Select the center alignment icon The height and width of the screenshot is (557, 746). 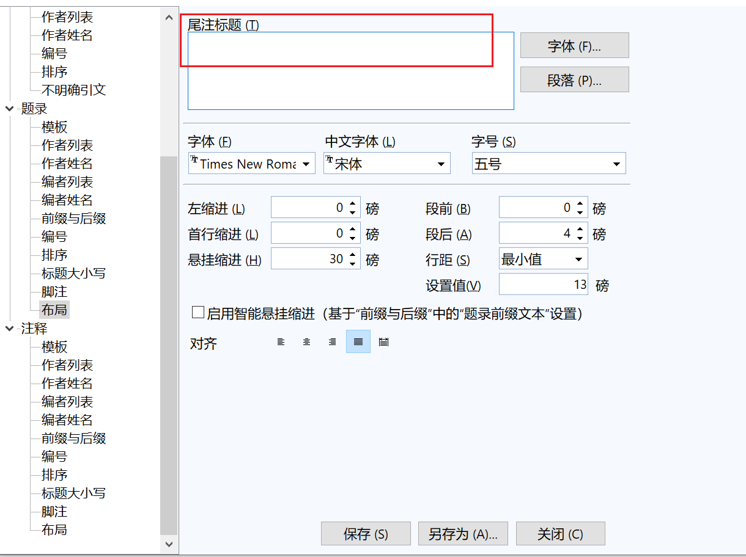click(x=306, y=341)
